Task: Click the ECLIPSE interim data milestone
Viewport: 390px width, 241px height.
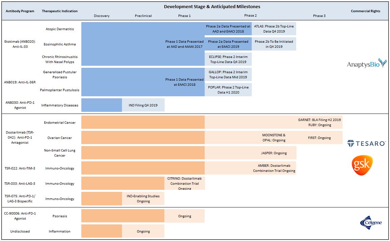Action: [x=228, y=59]
